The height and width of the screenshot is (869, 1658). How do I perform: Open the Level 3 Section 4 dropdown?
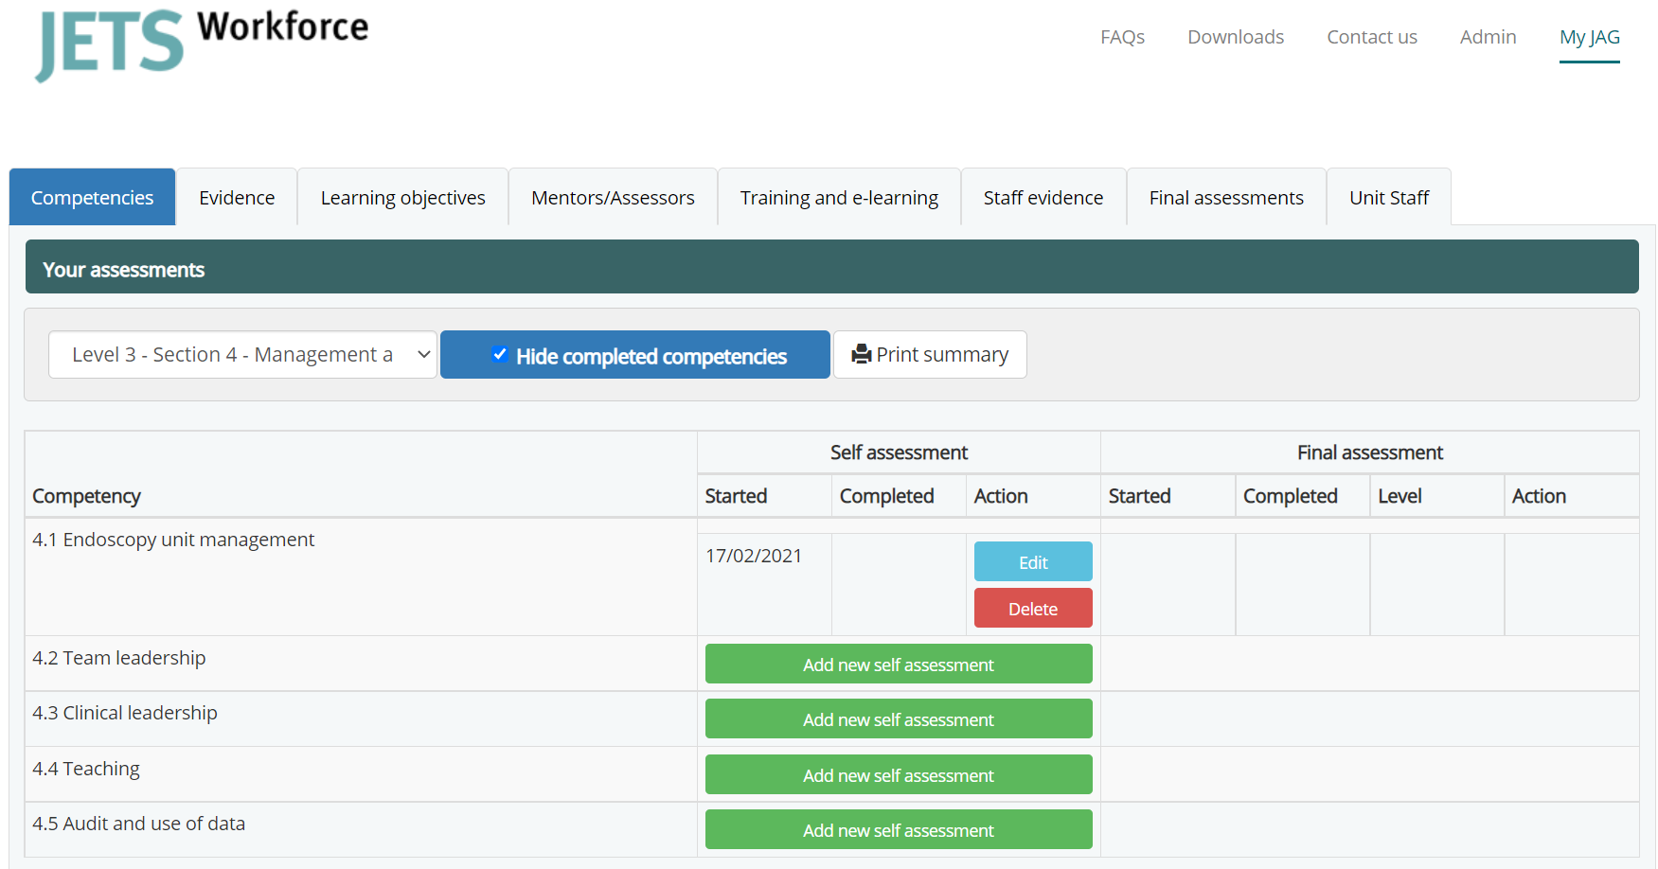tap(242, 354)
